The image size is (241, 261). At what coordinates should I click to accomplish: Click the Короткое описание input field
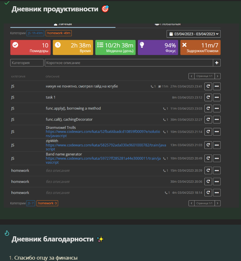tap(129, 63)
